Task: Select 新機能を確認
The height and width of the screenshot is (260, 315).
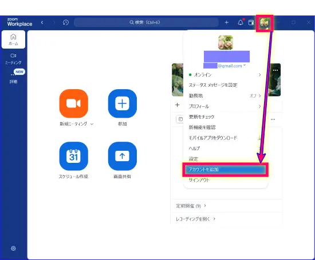Action: pyautogui.click(x=226, y=127)
